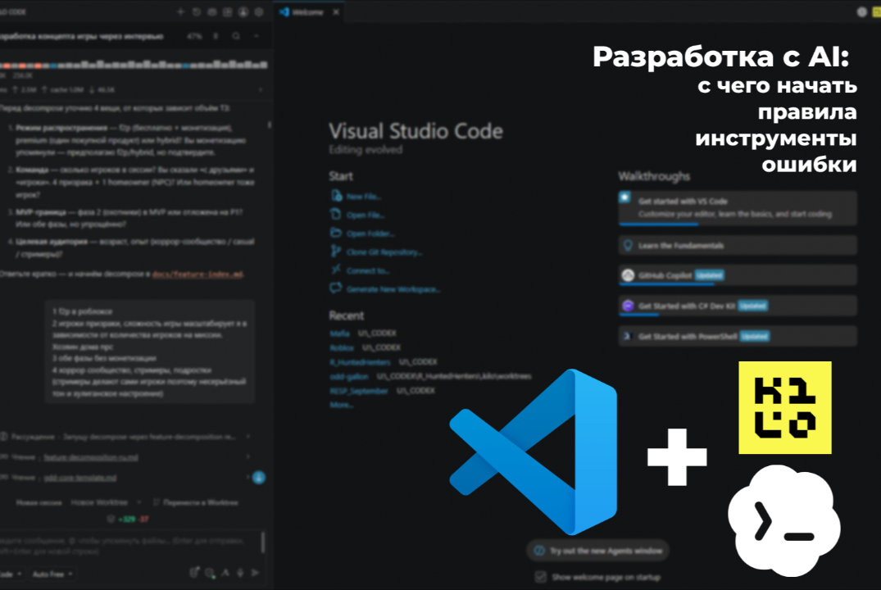
Task: Open the profile icon in Kilo panel header
Action: click(x=243, y=11)
